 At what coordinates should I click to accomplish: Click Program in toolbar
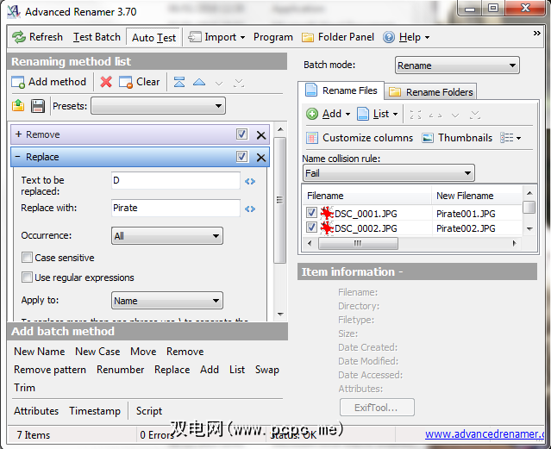coord(273,37)
